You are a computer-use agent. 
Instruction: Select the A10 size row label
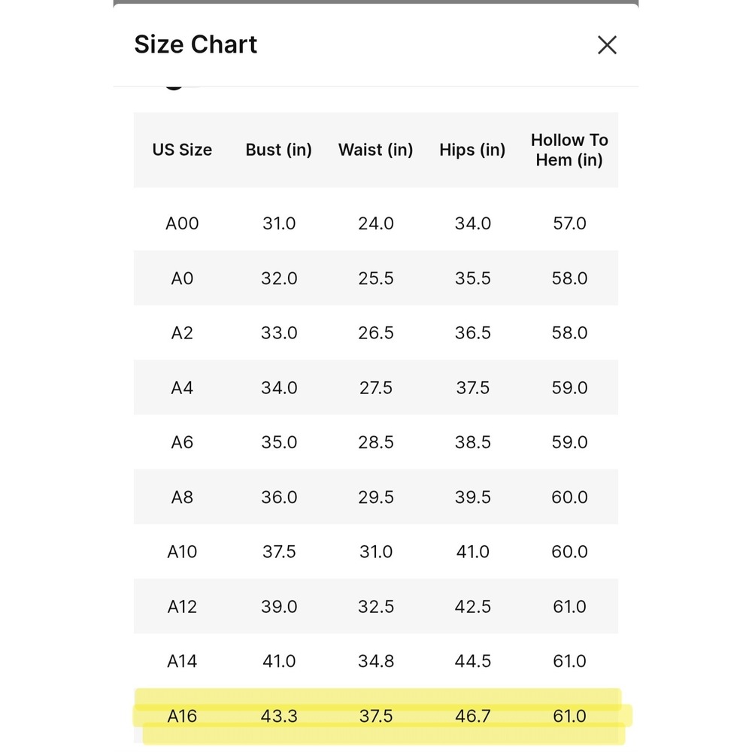(182, 551)
